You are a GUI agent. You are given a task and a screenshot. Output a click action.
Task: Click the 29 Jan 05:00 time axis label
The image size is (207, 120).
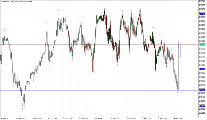[131, 118]
